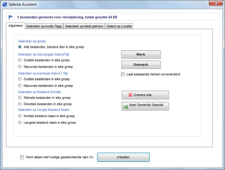This screenshot has width=225, height=170.
Task: Select Nieuwste bestanden under Aanmaak Datum / Tijd
Action: (x=20, y=85)
